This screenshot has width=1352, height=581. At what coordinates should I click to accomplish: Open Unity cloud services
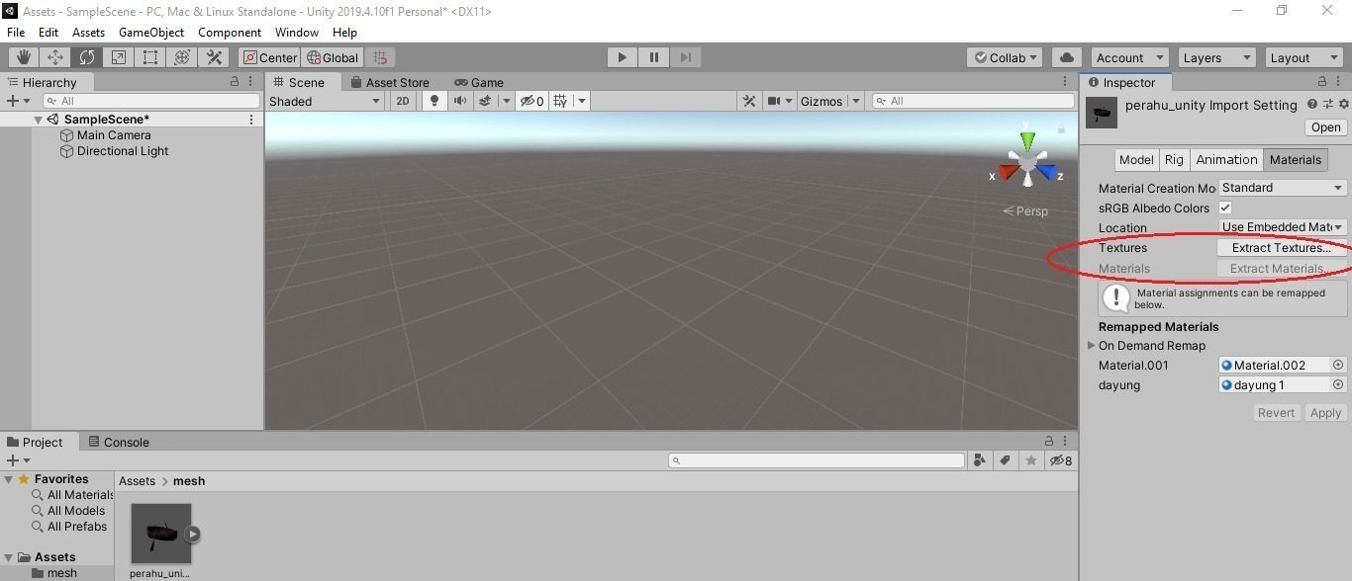pos(1066,57)
